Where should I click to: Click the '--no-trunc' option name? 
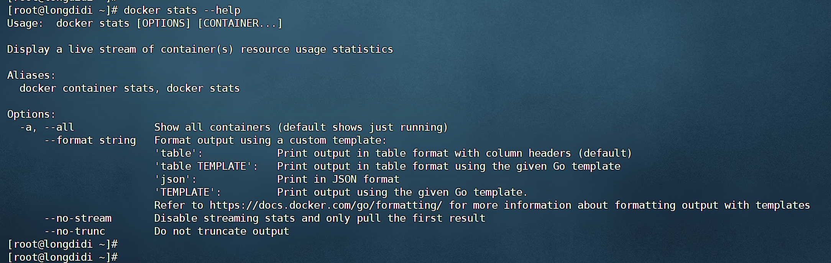(75, 231)
